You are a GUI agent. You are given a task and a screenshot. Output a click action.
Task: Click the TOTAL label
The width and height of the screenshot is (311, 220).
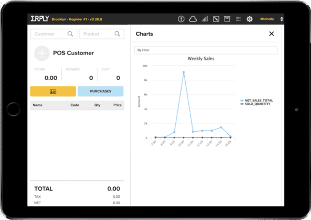pos(43,189)
